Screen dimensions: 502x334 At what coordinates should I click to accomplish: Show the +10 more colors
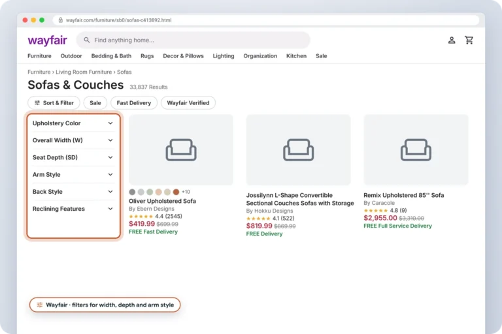coord(186,192)
